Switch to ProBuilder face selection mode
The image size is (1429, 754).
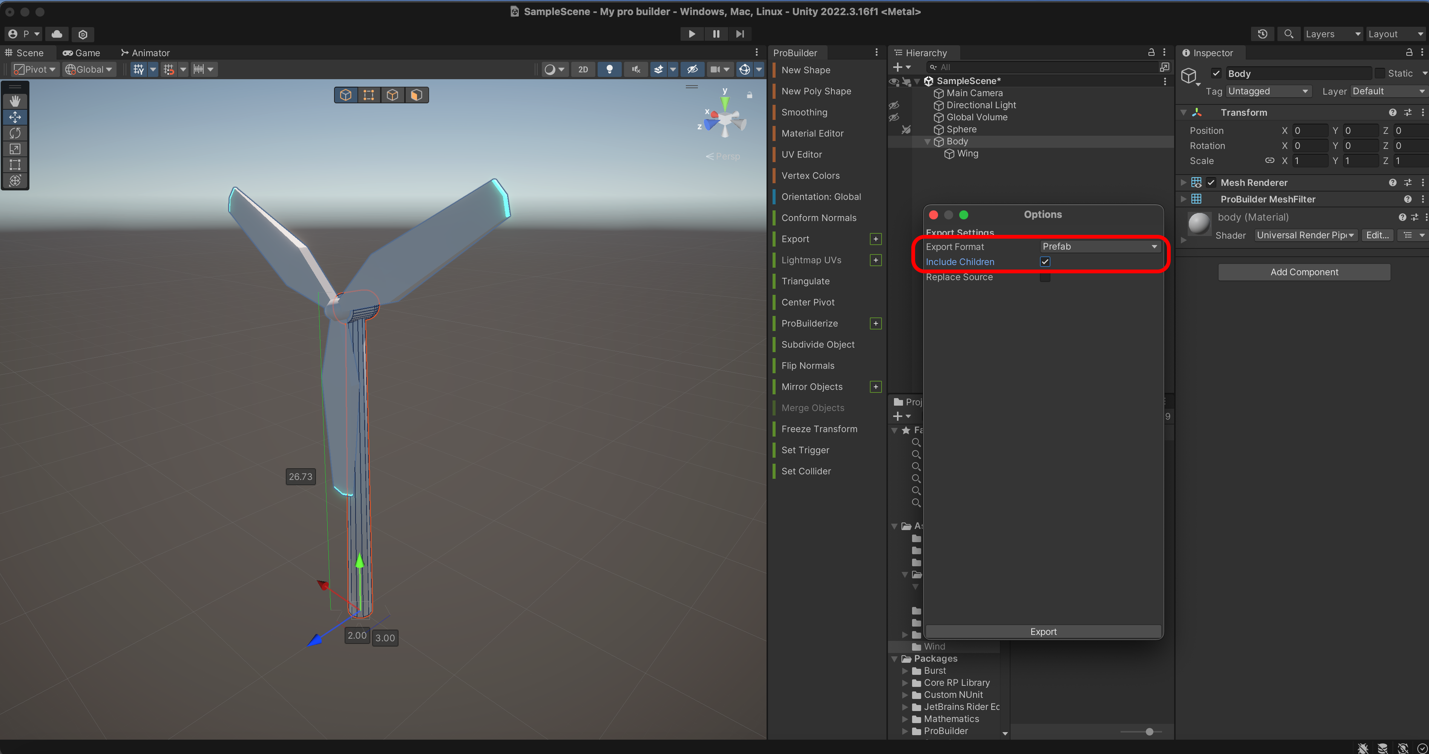coord(416,95)
